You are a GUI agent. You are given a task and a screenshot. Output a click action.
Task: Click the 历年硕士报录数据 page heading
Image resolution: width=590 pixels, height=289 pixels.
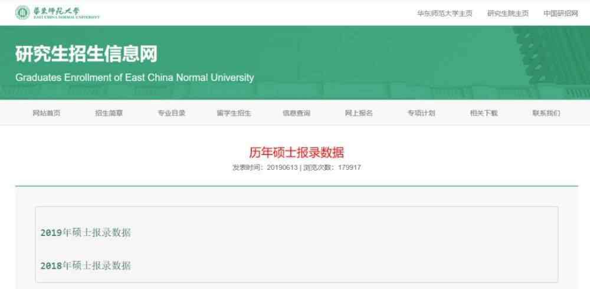click(x=297, y=152)
